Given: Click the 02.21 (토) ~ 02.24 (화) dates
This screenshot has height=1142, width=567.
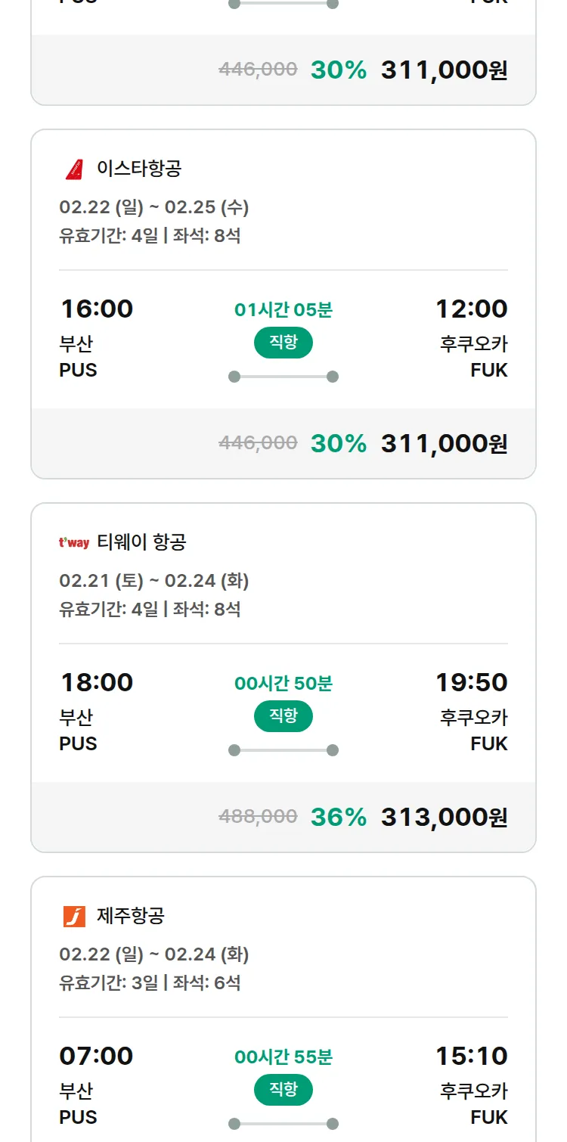Looking at the screenshot, I should pyautogui.click(x=154, y=581).
